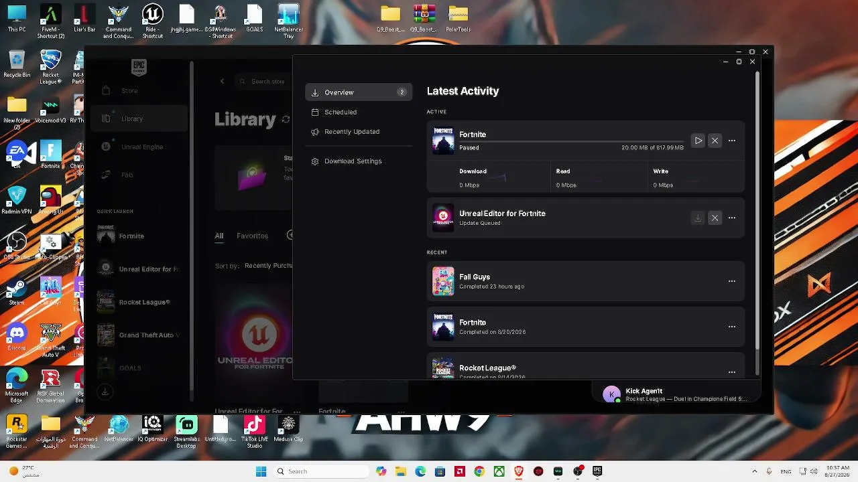
Task: Open more options for Fall Guys
Action: 732,281
